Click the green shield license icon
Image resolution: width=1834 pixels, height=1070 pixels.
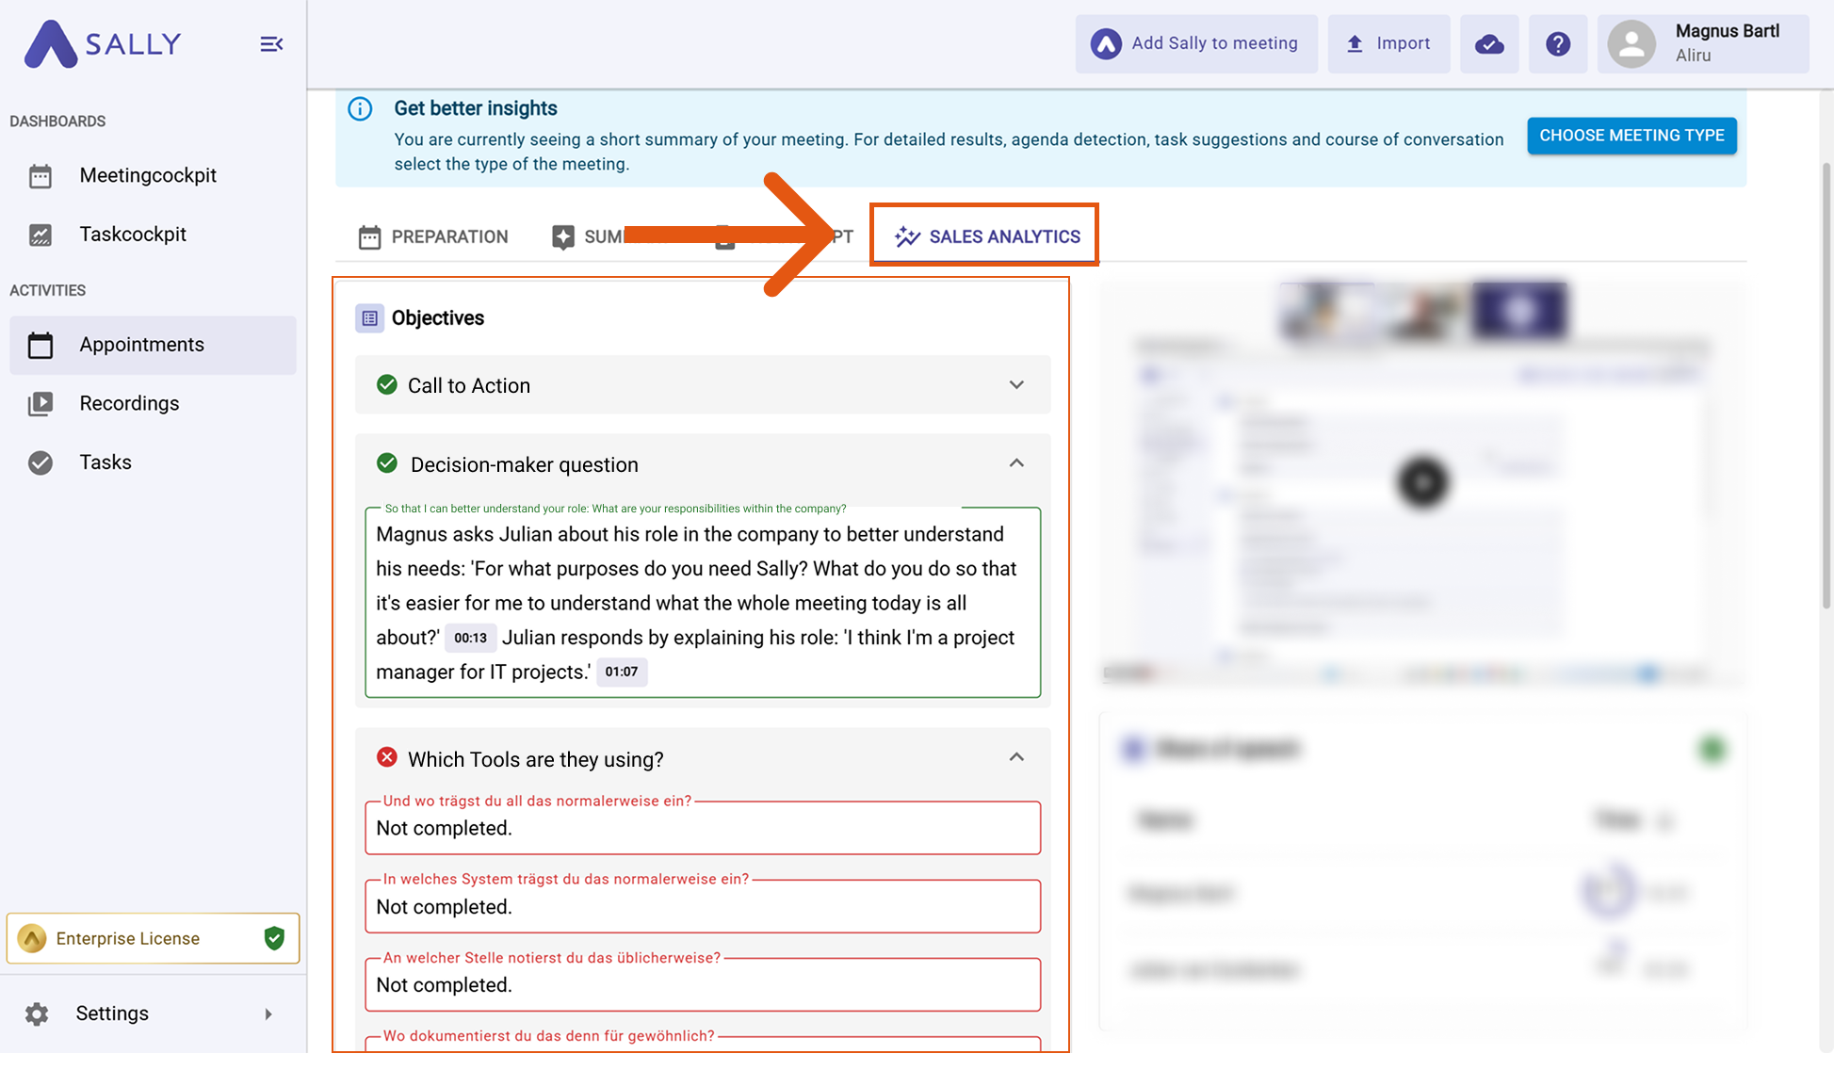tap(274, 938)
